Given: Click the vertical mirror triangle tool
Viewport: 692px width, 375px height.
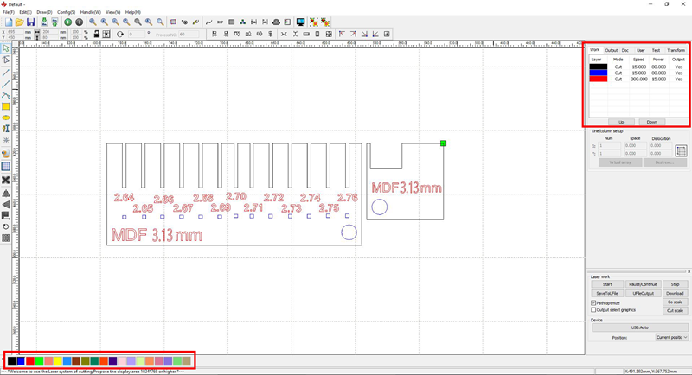Looking at the screenshot, I should (6, 193).
